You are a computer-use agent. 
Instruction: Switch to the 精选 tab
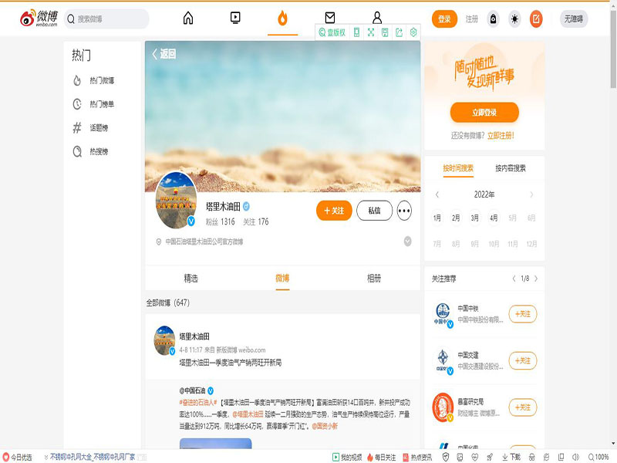tap(190, 279)
